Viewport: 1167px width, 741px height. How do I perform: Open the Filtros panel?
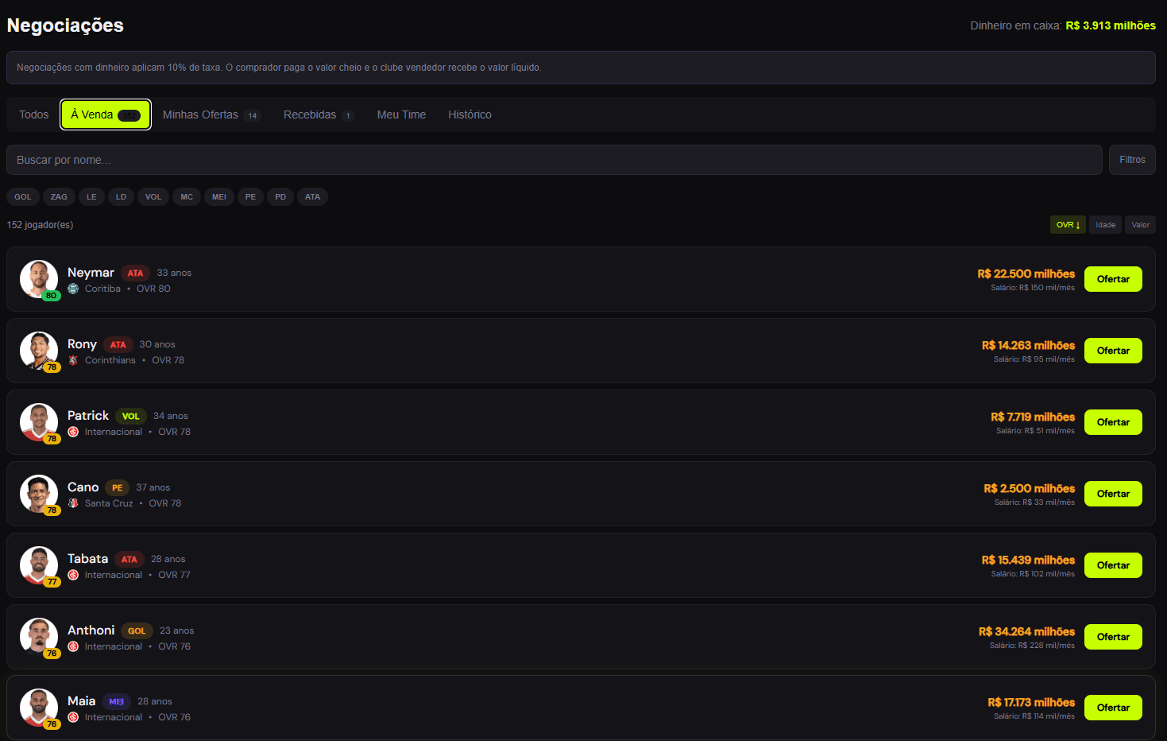coord(1132,160)
